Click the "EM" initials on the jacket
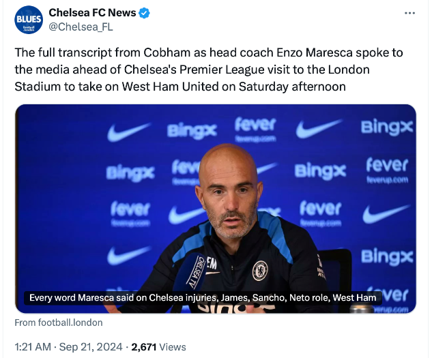 coord(212,263)
